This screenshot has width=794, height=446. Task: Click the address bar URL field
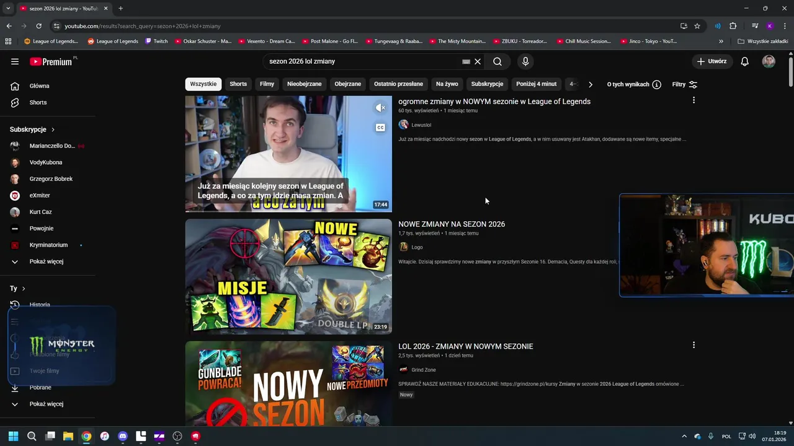pos(366,26)
